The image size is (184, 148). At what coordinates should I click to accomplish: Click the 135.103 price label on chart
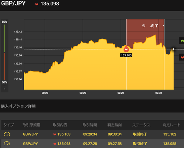click(126, 55)
